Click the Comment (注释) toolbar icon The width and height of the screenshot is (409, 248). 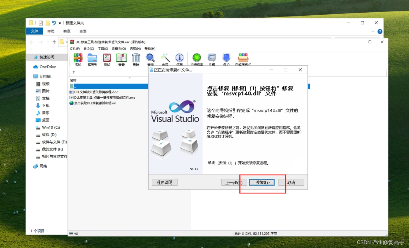pyautogui.click(x=212, y=58)
